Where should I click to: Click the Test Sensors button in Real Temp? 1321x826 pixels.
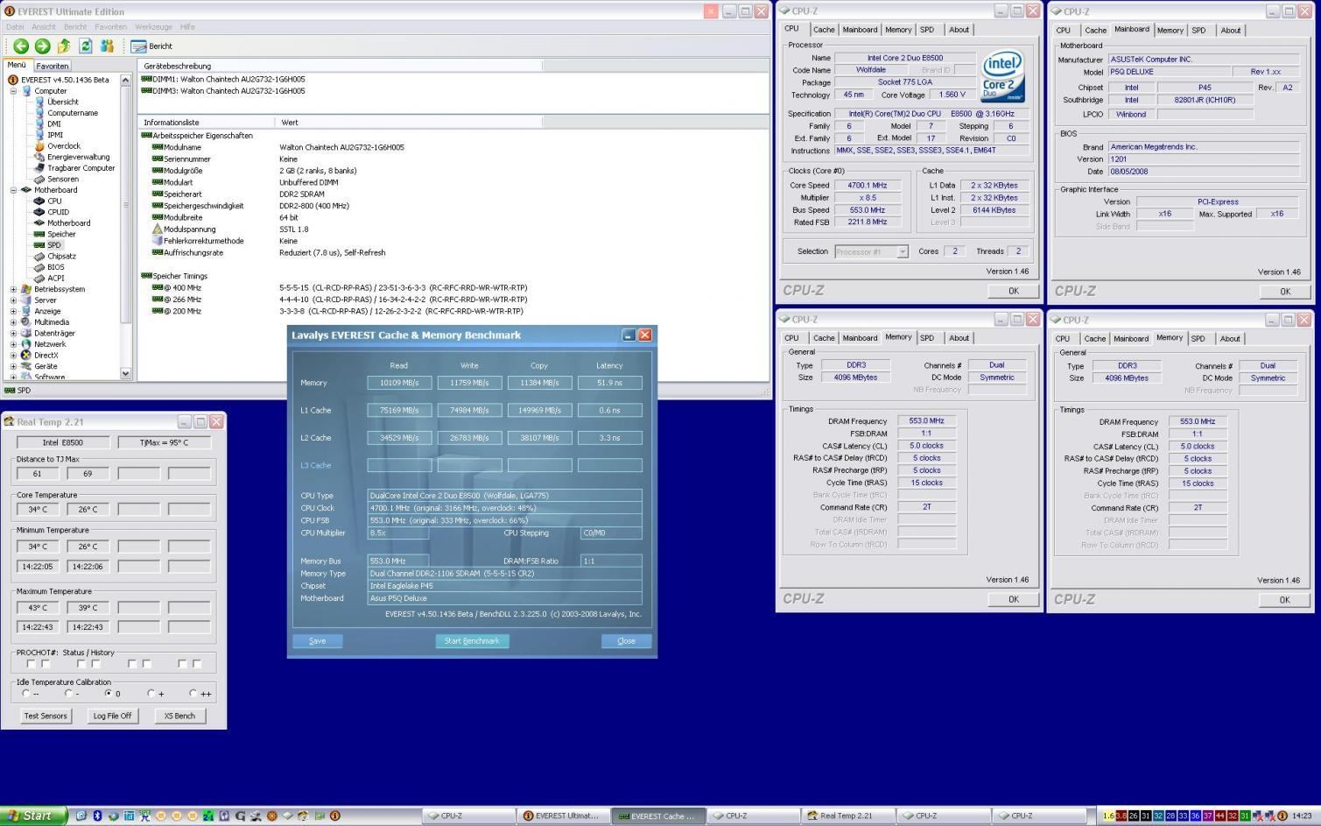[46, 716]
